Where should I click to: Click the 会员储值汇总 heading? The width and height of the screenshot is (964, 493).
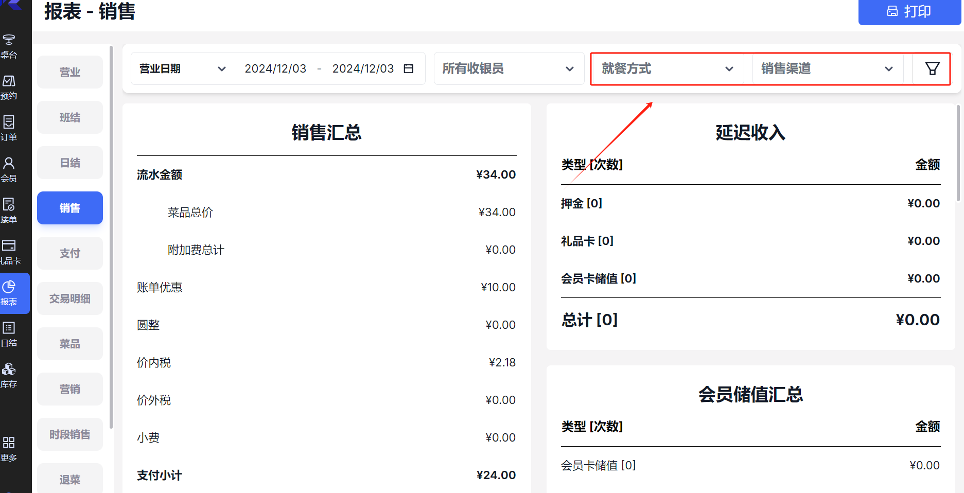point(750,395)
